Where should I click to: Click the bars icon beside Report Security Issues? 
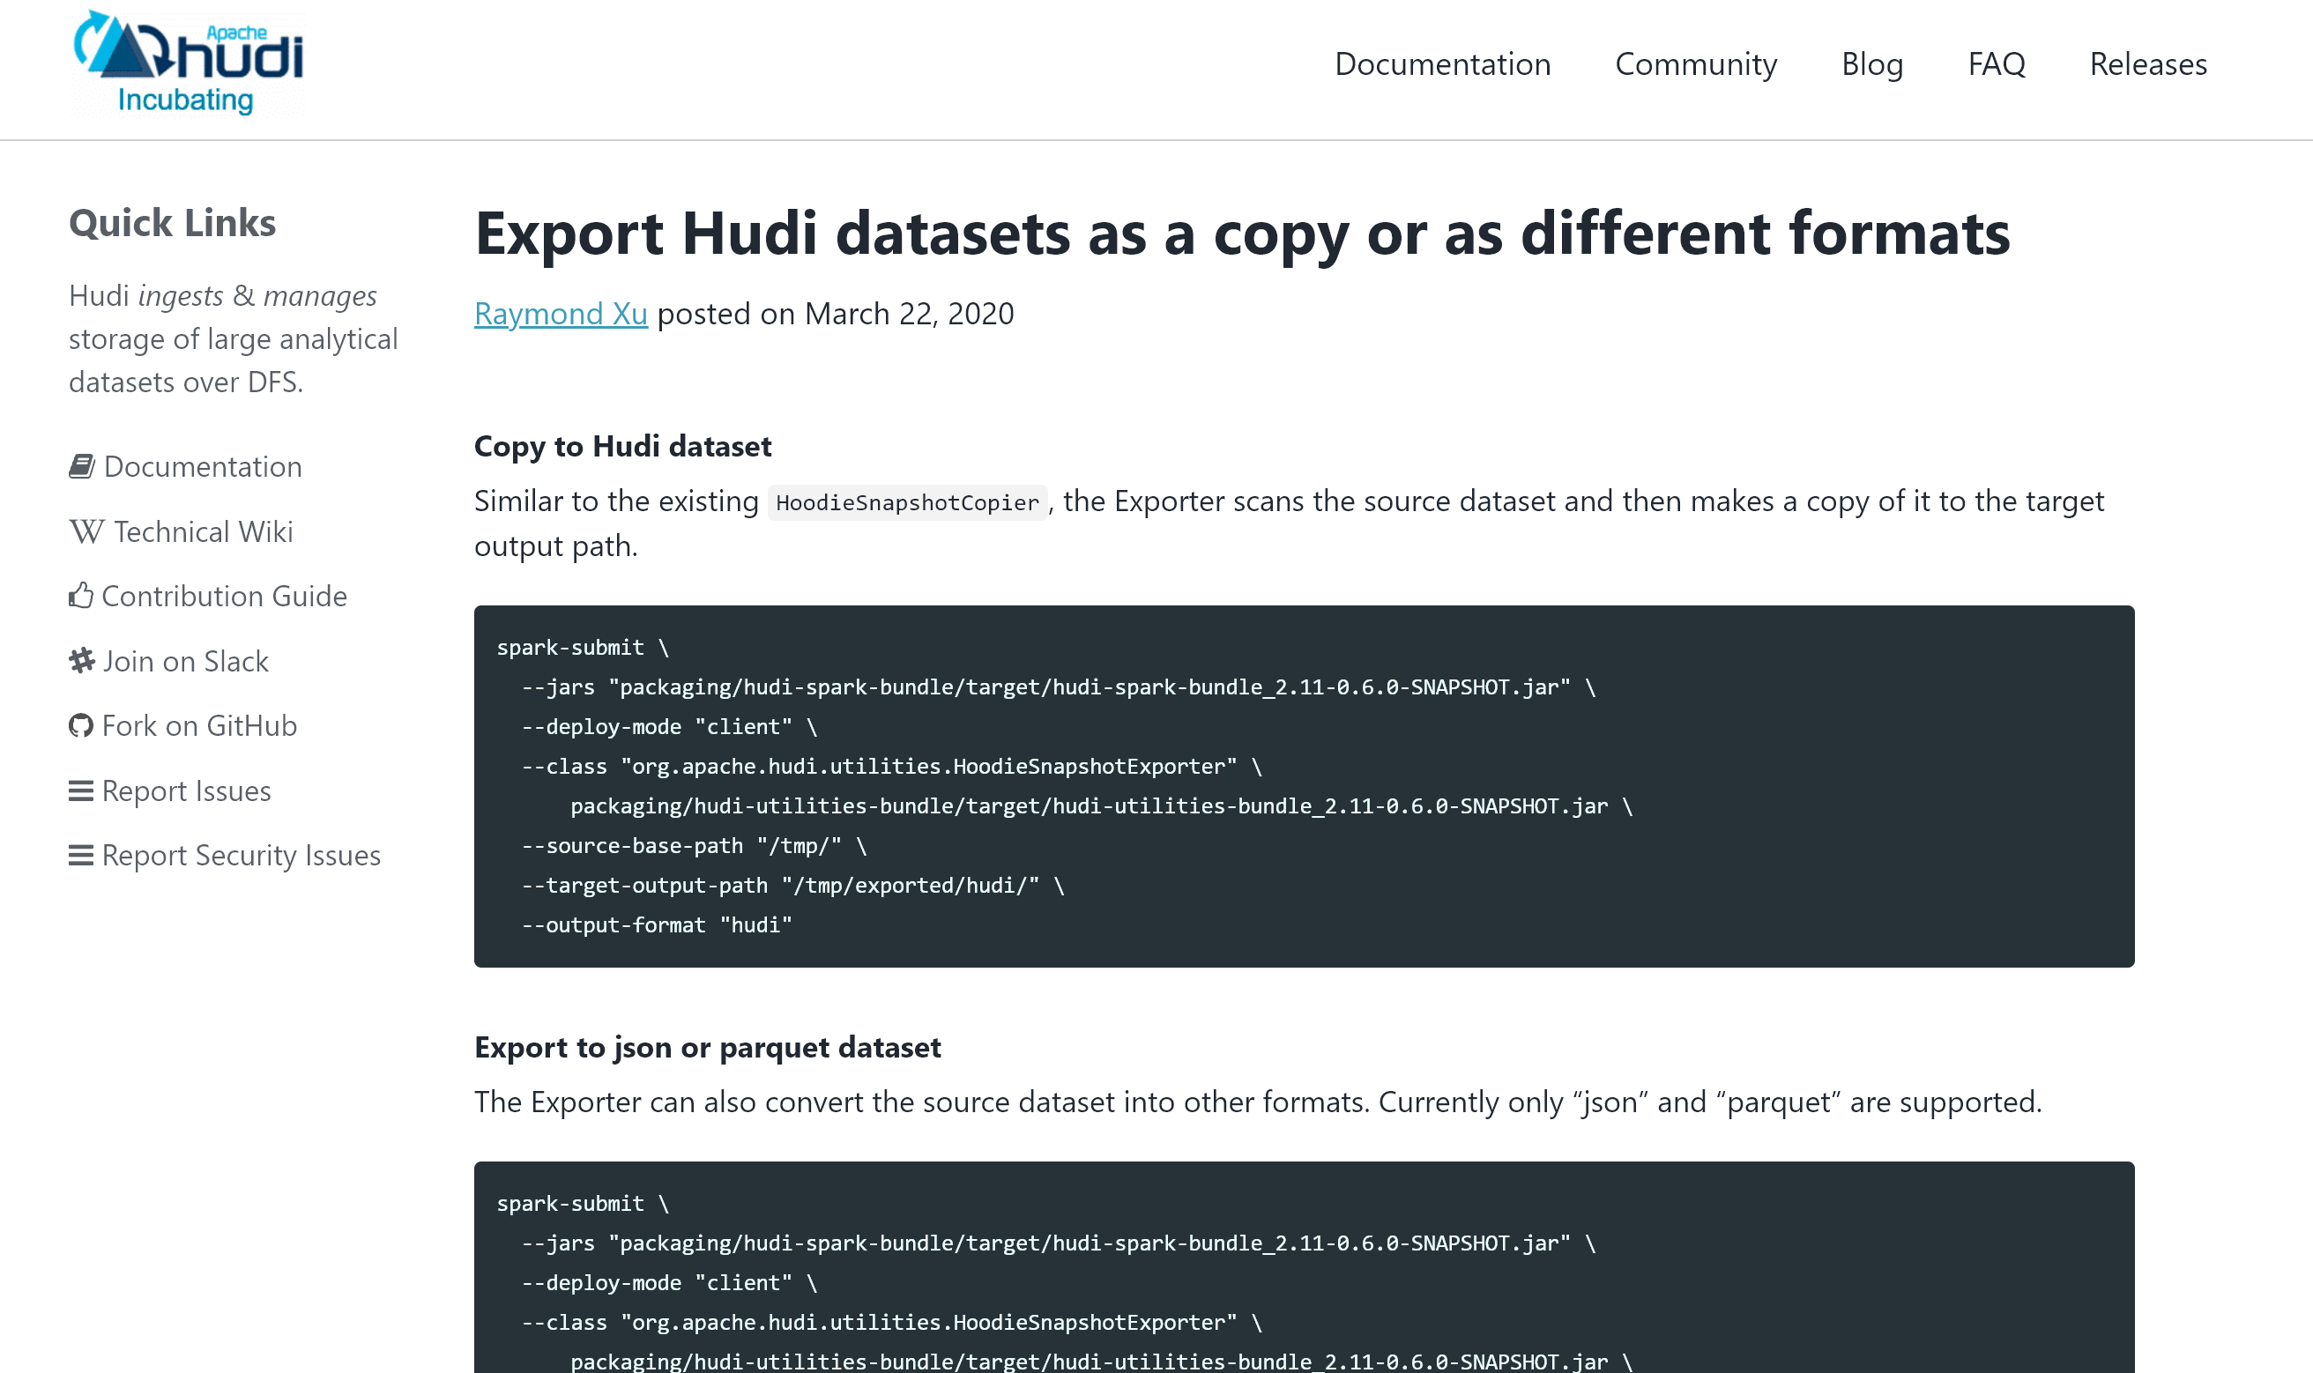pos(81,856)
